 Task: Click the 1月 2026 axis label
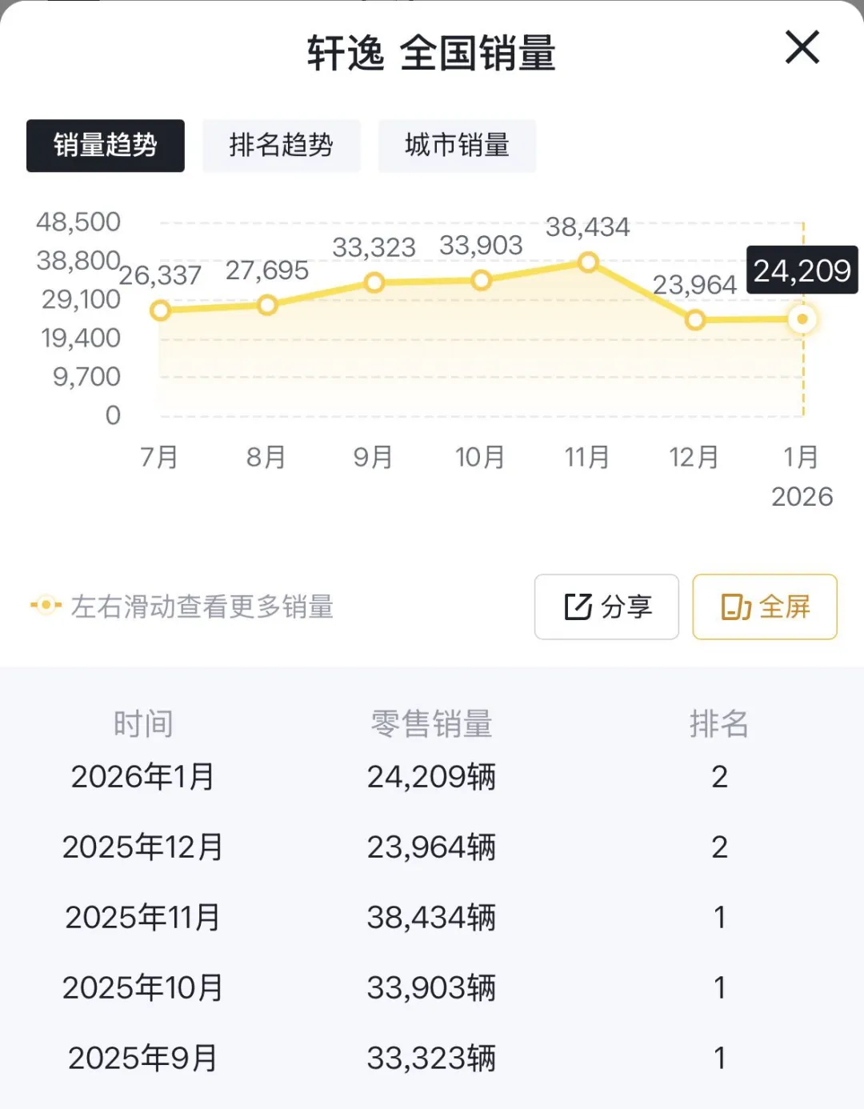pyautogui.click(x=802, y=476)
